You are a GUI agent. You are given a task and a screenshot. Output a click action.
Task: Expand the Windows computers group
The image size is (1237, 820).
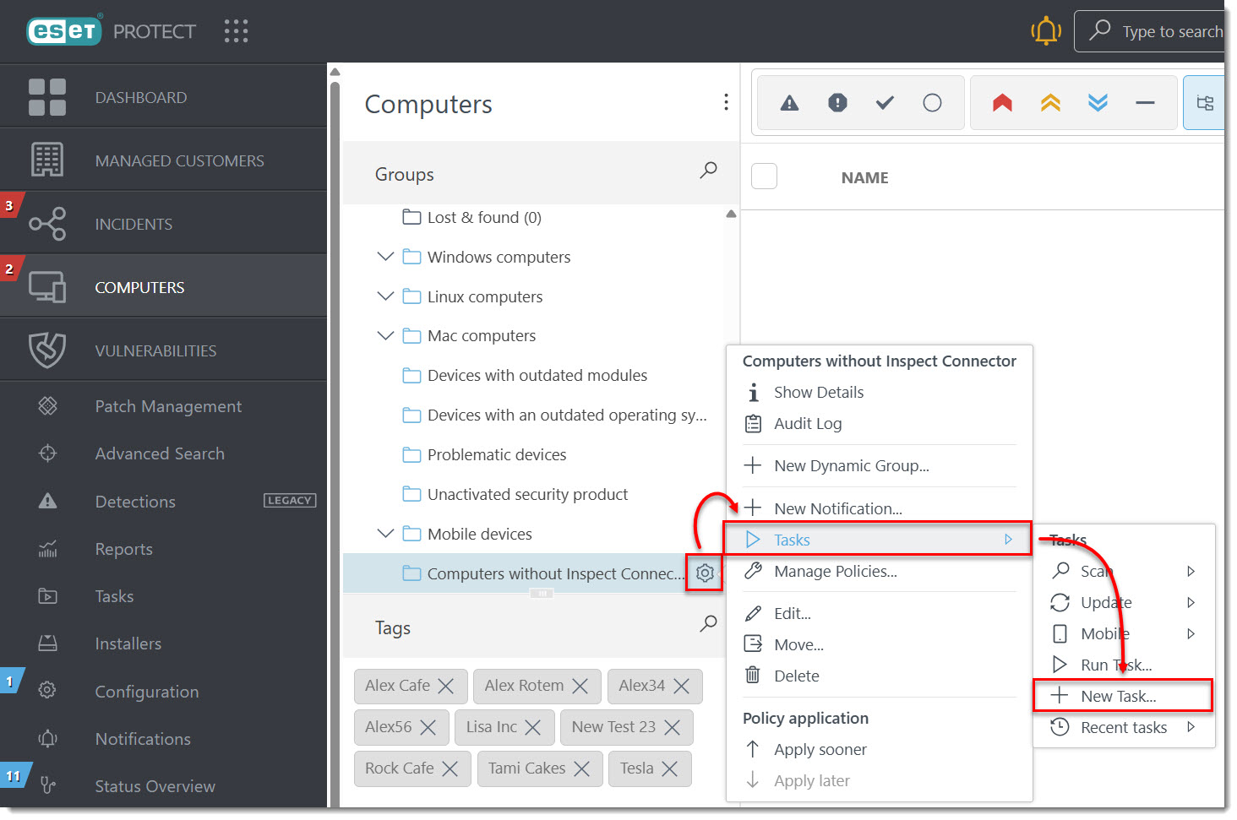pos(385,257)
